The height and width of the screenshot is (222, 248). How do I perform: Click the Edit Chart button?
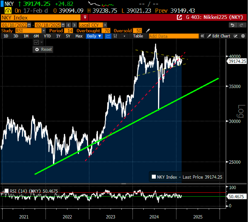point(219,36)
